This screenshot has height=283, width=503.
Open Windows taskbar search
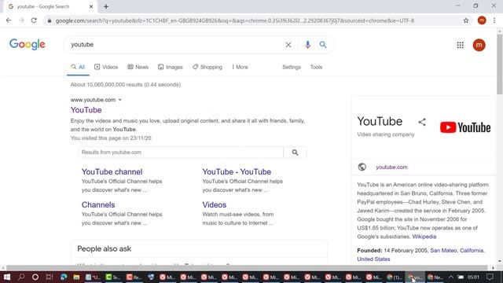(x=21, y=277)
